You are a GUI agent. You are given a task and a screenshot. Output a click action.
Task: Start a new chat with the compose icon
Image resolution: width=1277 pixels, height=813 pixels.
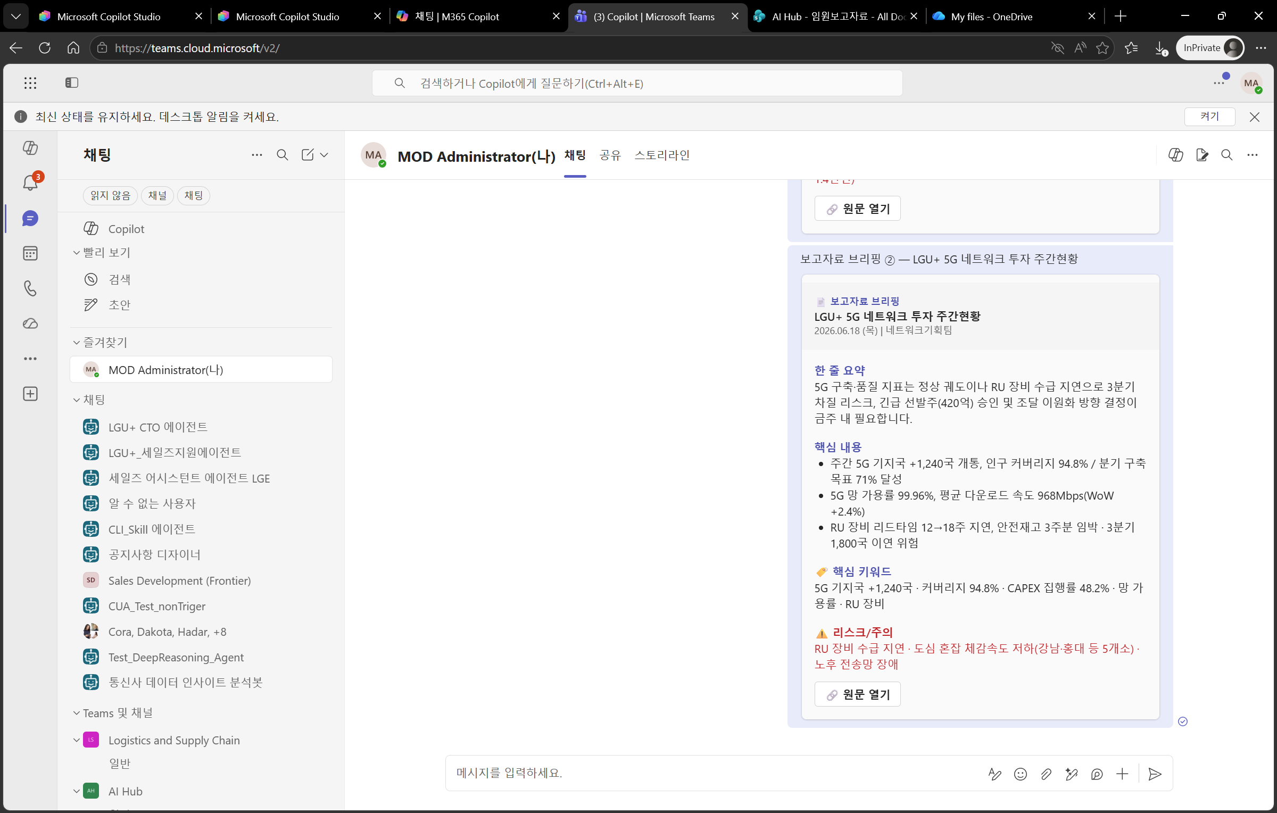[x=308, y=155]
